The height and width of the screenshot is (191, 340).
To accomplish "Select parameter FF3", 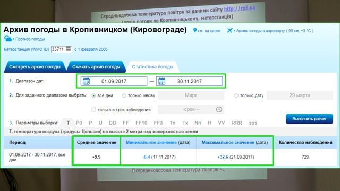I will (x=158, y=123).
